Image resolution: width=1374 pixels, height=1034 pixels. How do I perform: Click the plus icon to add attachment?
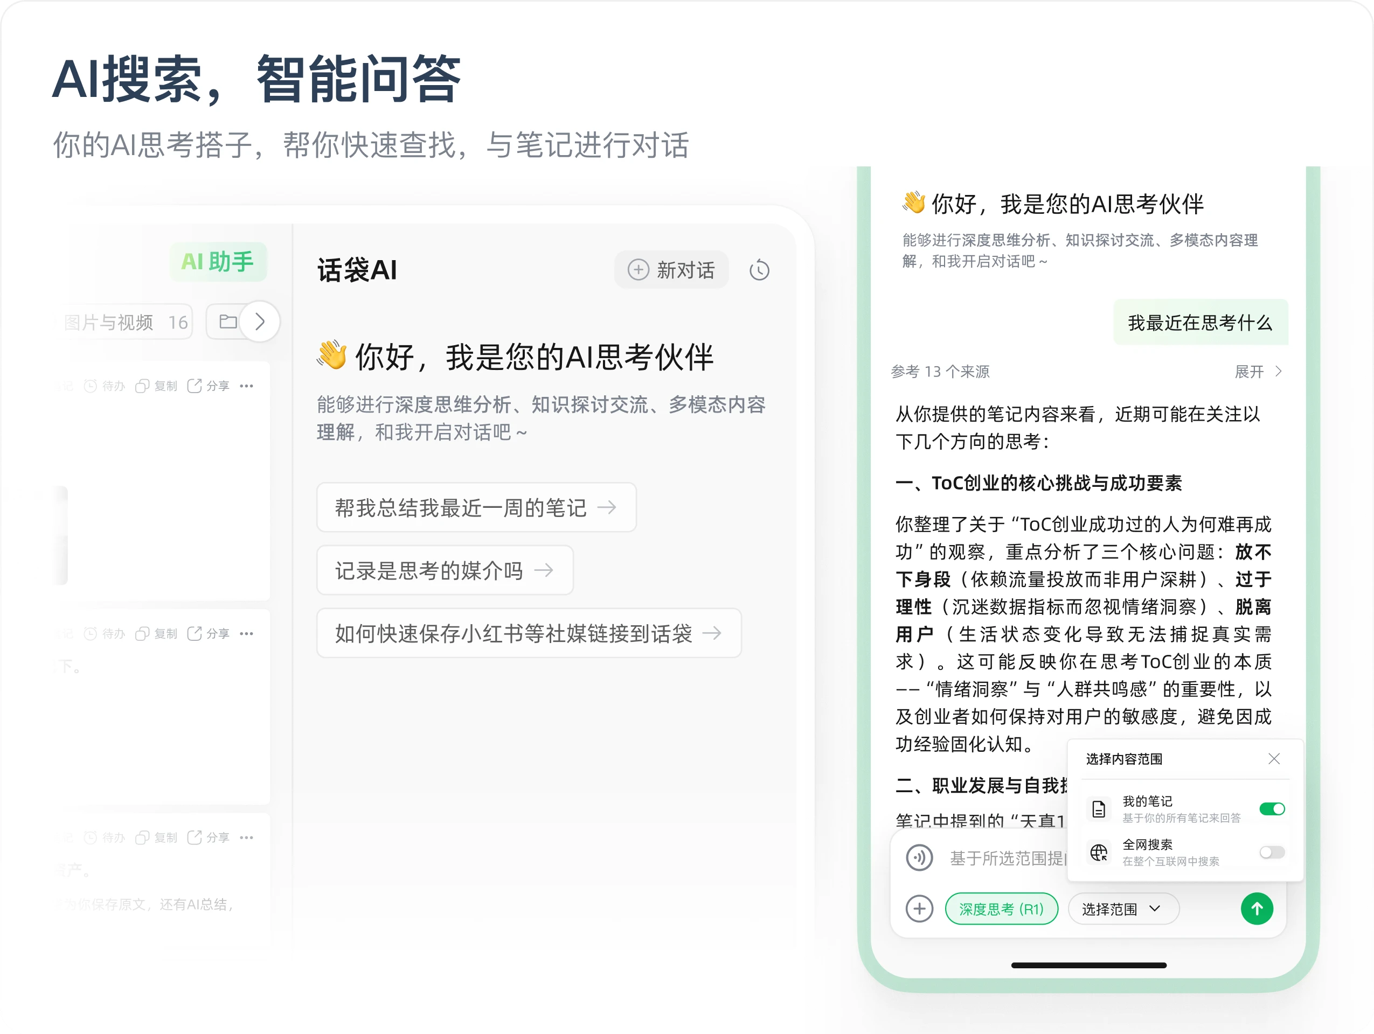[920, 909]
